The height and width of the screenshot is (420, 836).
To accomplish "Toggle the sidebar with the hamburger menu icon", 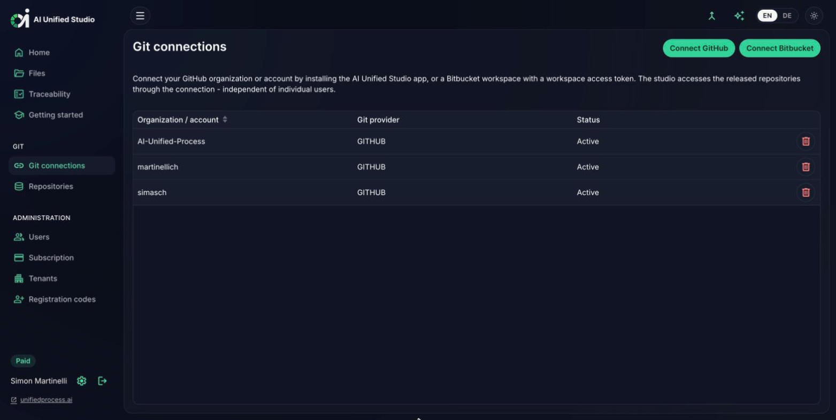I will 140,16.
